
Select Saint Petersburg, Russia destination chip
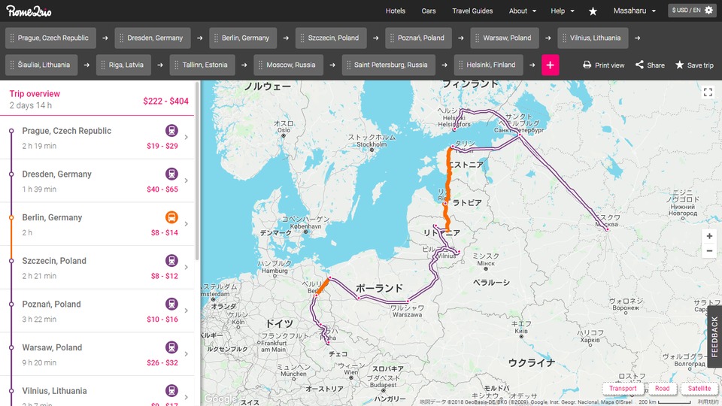click(x=389, y=65)
